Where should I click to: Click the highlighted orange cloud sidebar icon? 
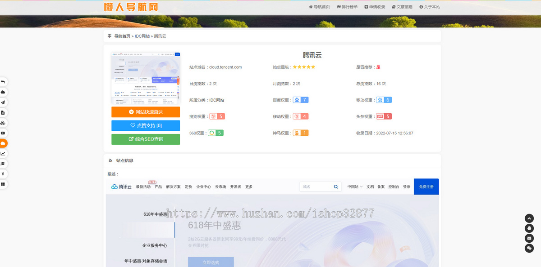click(3, 143)
